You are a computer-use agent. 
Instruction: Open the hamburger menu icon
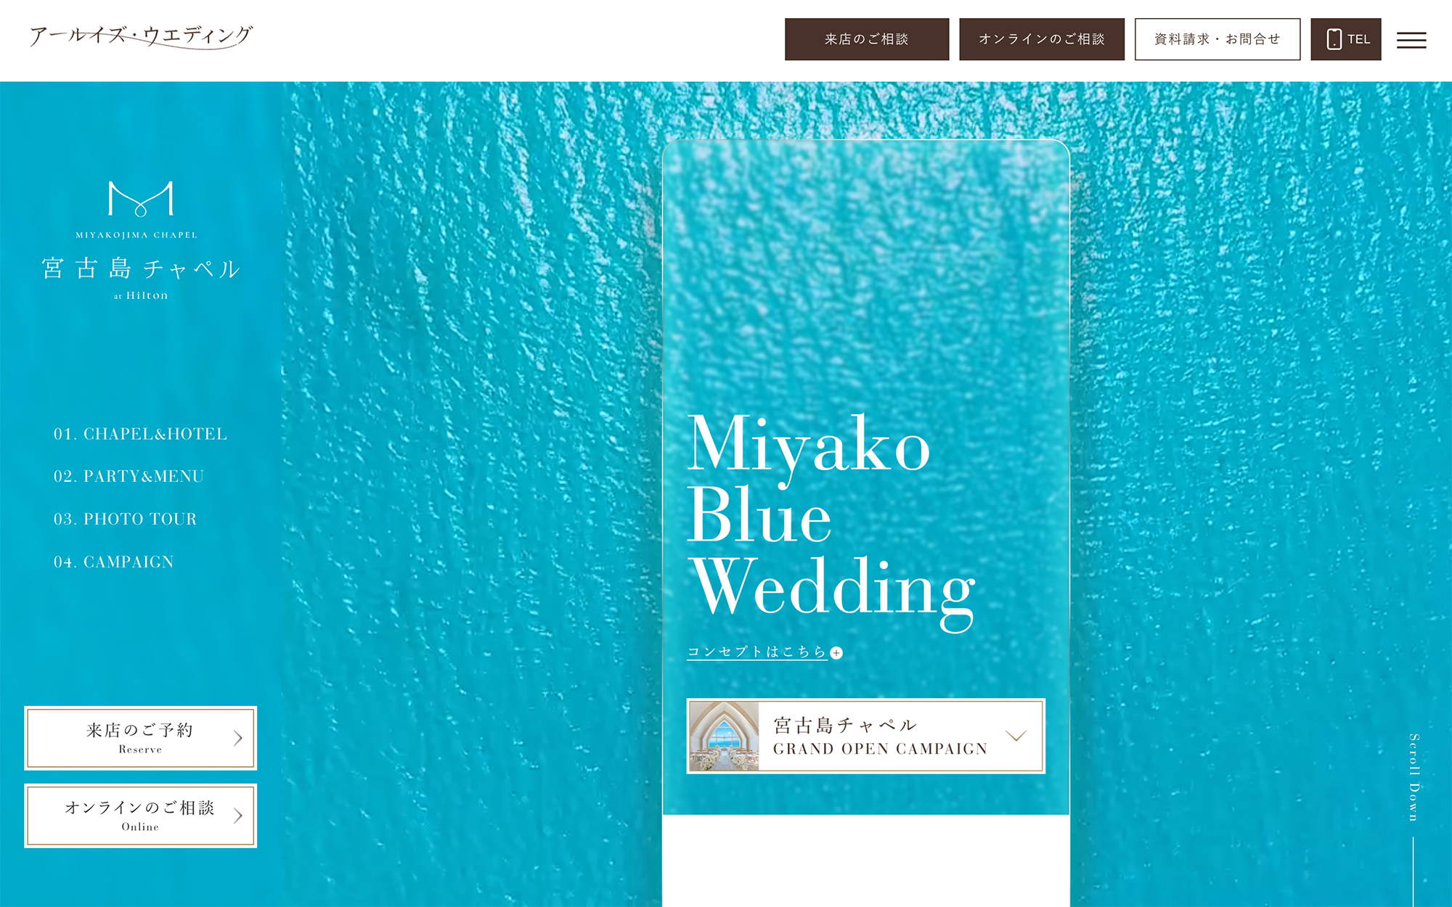click(x=1411, y=40)
